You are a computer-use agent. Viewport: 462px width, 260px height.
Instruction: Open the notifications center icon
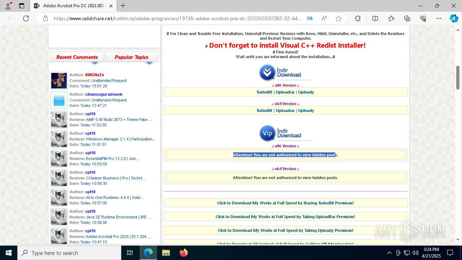450,253
